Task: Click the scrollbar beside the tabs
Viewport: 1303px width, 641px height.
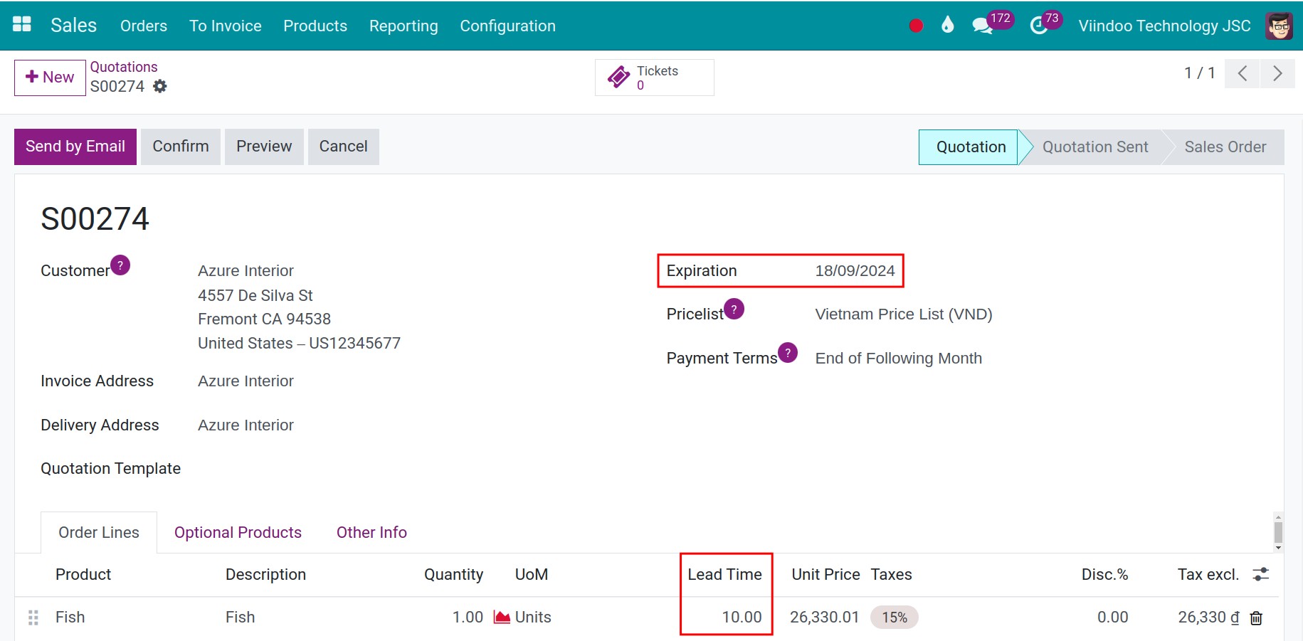Action: pos(1278,532)
